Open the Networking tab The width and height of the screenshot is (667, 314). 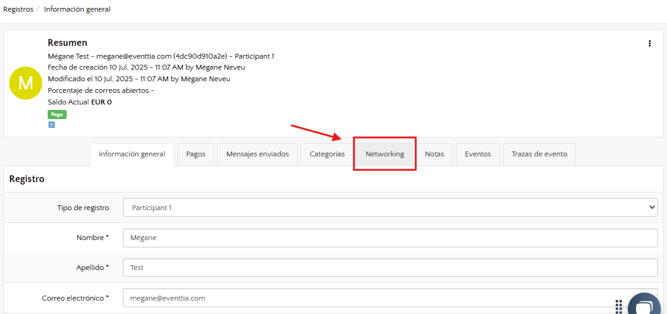pyautogui.click(x=385, y=154)
